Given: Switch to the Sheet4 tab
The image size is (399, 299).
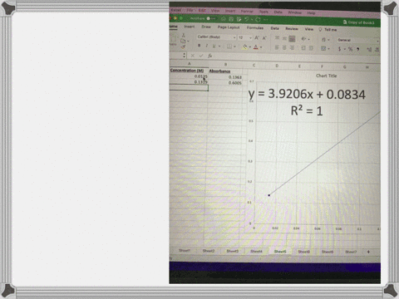Looking at the screenshot, I should click(x=256, y=251).
